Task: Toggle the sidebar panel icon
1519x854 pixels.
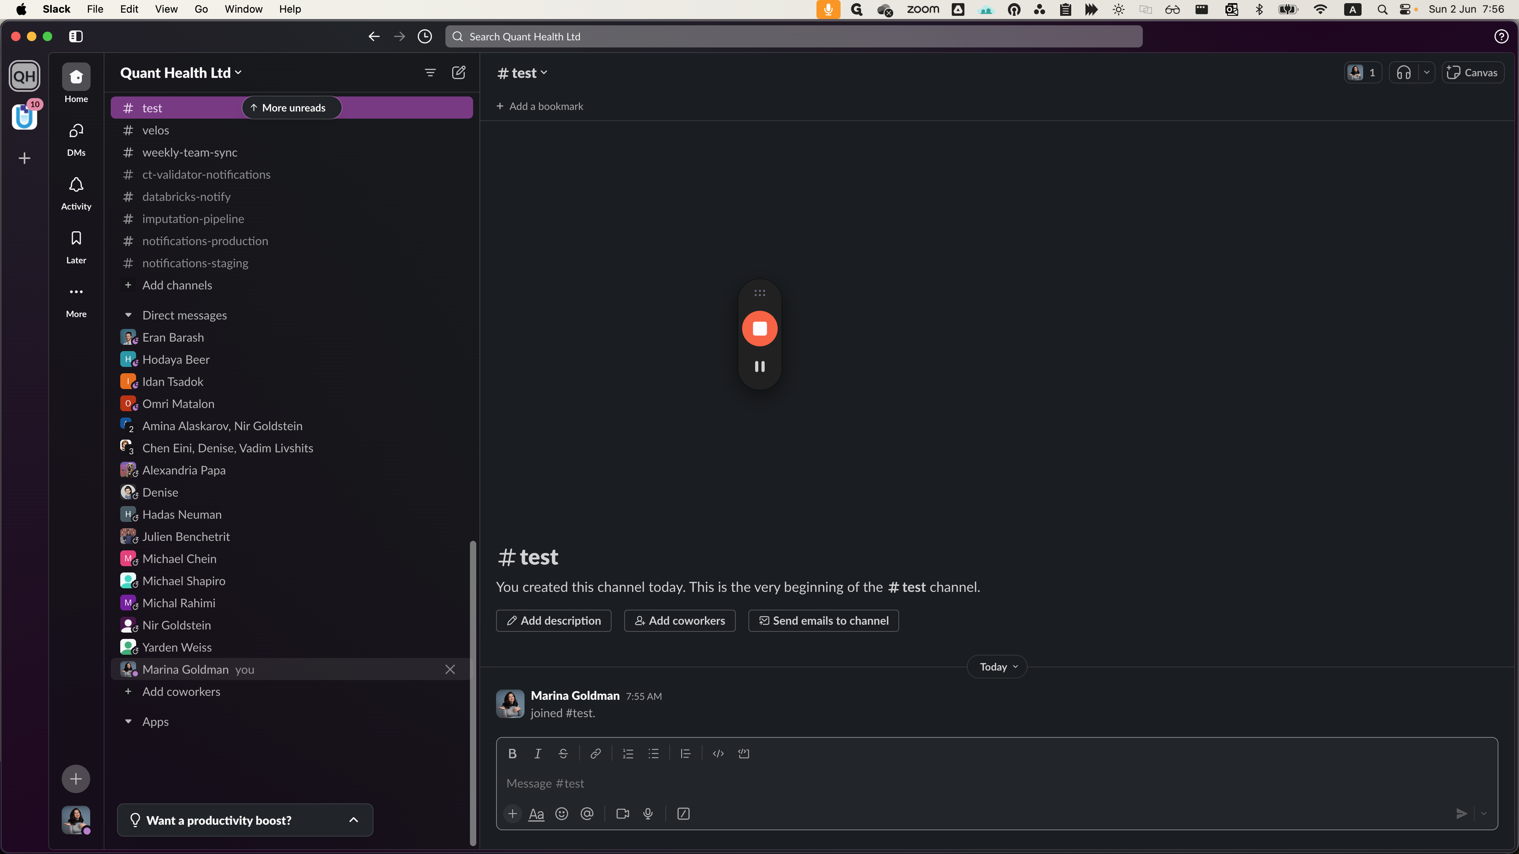Action: [x=76, y=36]
